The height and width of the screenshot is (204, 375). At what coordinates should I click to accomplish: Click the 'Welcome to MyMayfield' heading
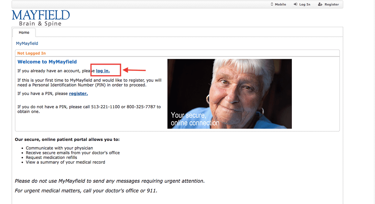click(47, 62)
